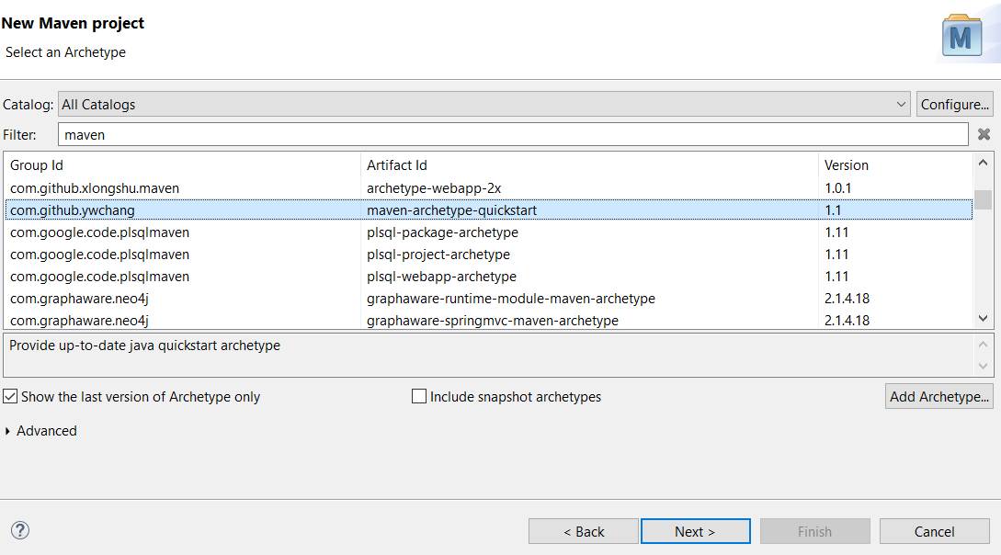Screen dimensions: 1001x555
Task: Click the Configure... button
Action: tap(954, 104)
